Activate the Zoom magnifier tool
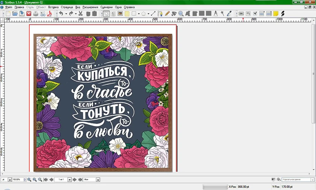 (x=181, y=14)
